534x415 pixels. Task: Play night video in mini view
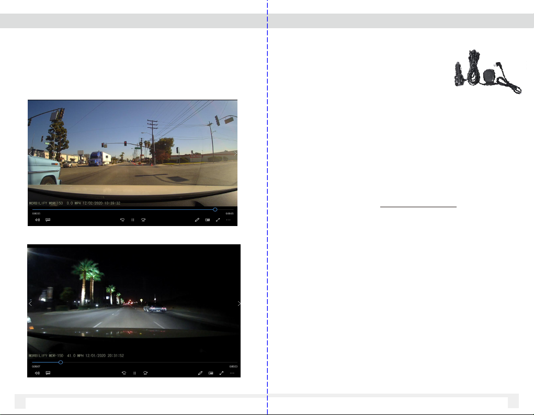click(x=211, y=373)
